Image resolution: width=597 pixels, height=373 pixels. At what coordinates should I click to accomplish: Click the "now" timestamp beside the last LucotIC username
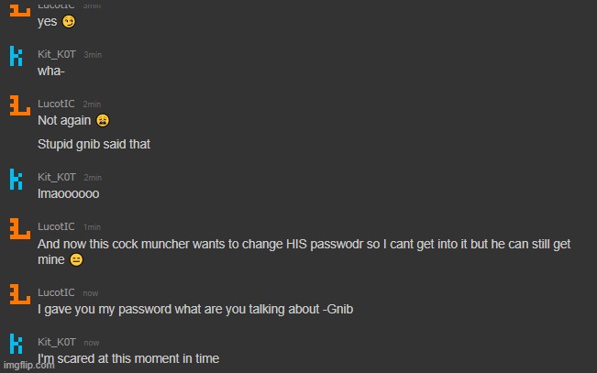pos(90,293)
